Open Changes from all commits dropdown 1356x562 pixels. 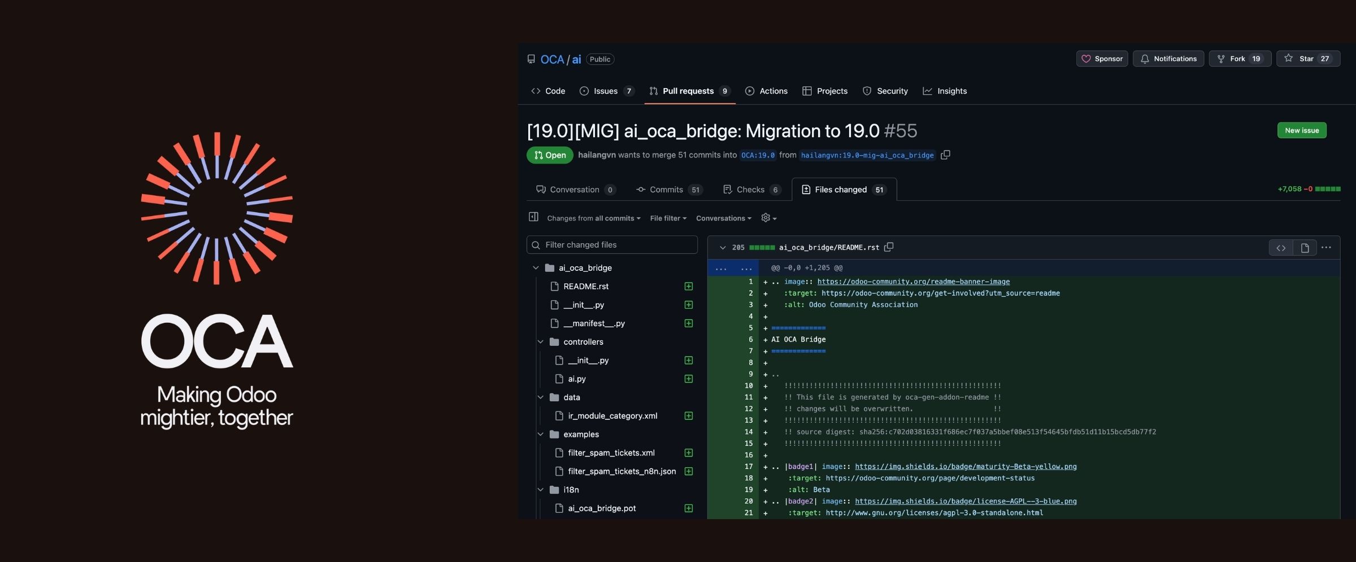coord(593,218)
